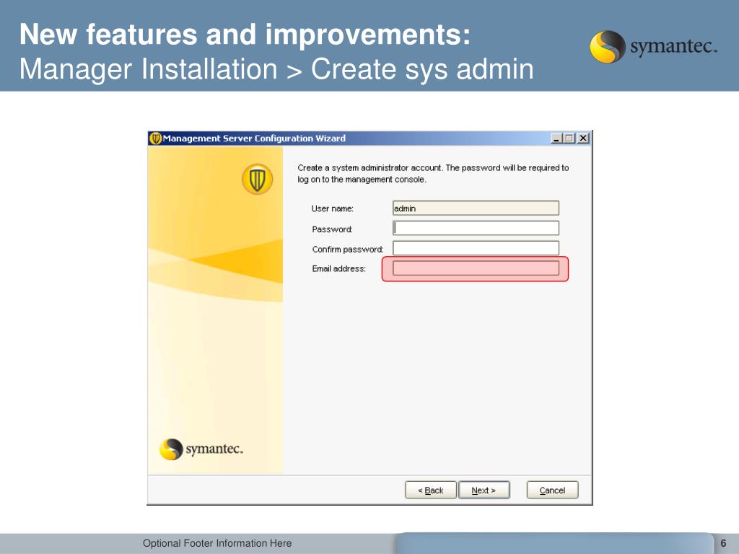Maximize the Configuration Wizard window
The image size is (739, 554).
[x=569, y=138]
